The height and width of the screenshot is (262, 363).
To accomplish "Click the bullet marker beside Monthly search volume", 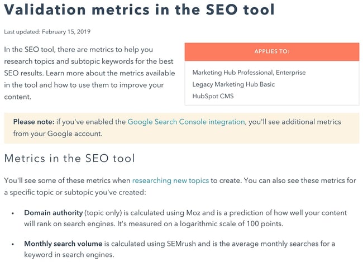I will click(x=13, y=244).
